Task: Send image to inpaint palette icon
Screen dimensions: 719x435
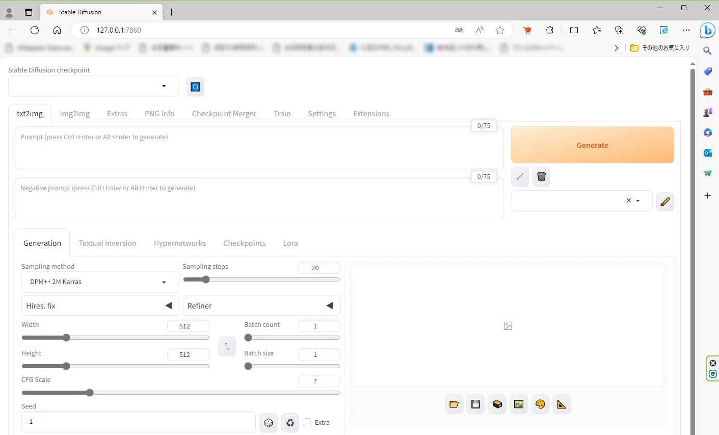Action: coord(540,404)
